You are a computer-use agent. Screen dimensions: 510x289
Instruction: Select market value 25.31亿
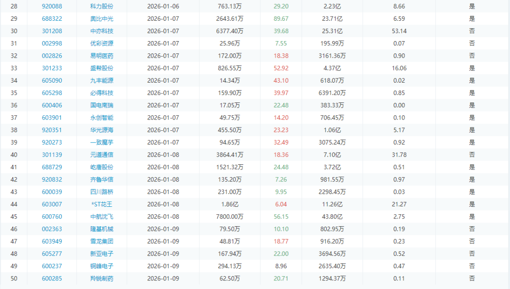(332, 31)
